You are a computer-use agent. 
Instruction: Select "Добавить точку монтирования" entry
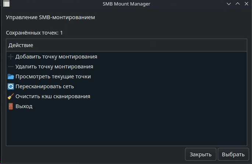[127, 57]
